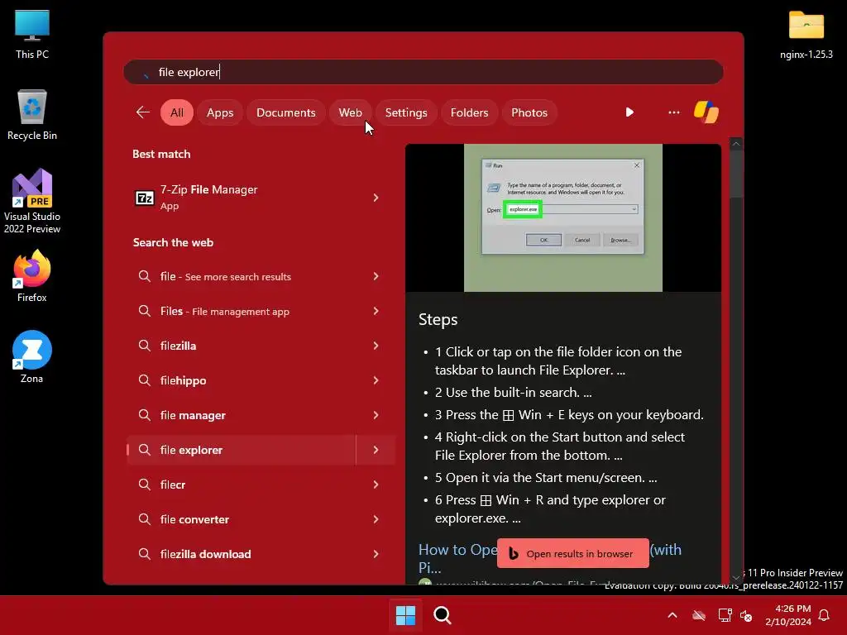847x635 pixels.
Task: Switch to the Photos filter tab
Action: (x=529, y=112)
